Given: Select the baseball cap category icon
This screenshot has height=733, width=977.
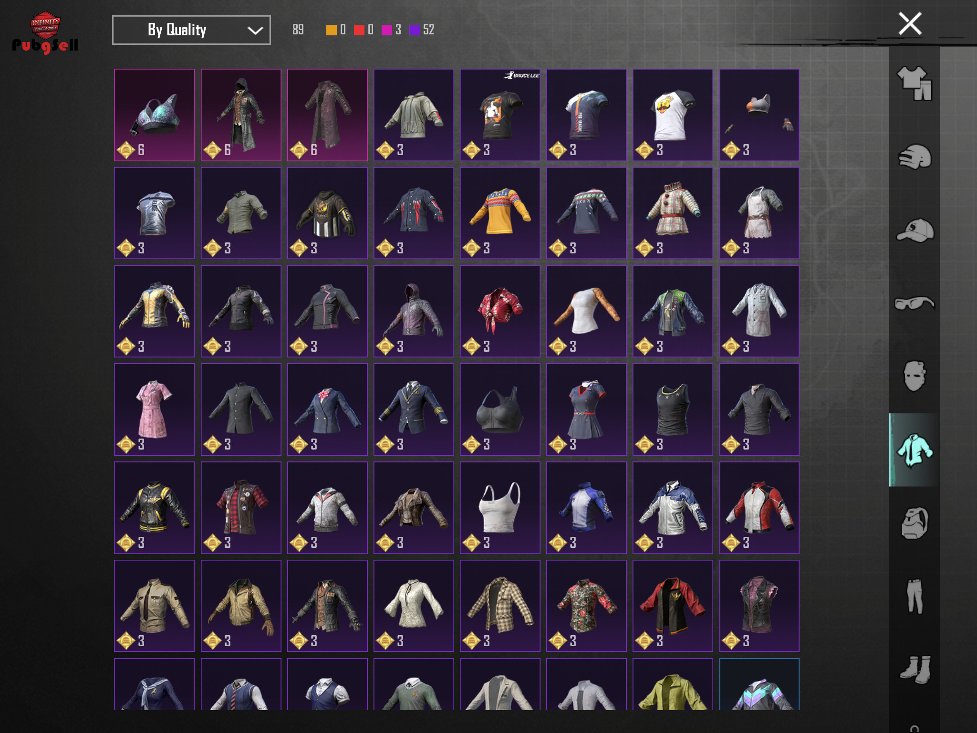Looking at the screenshot, I should pyautogui.click(x=915, y=230).
